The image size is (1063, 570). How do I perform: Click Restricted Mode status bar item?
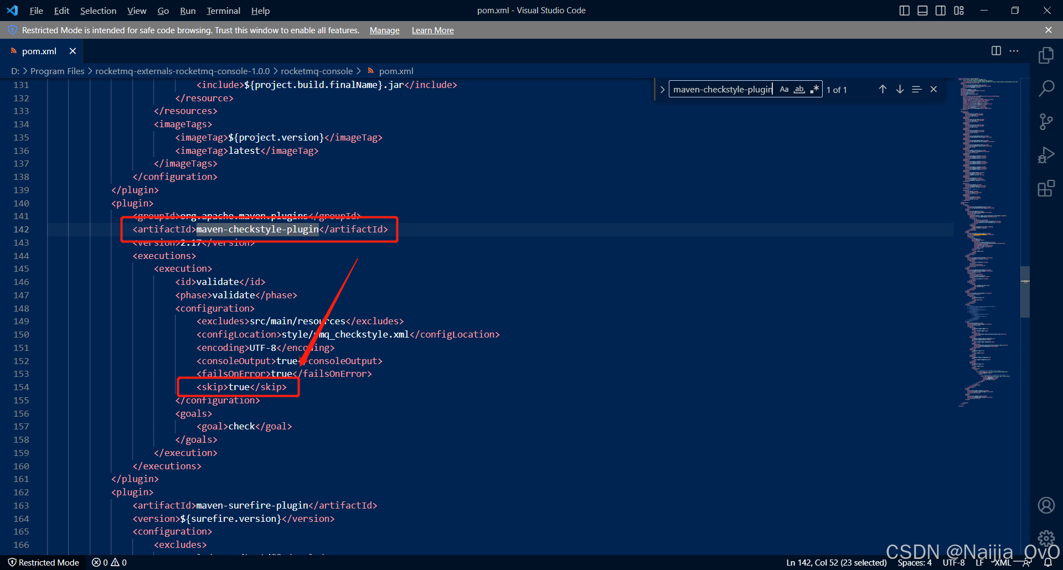tap(44, 562)
